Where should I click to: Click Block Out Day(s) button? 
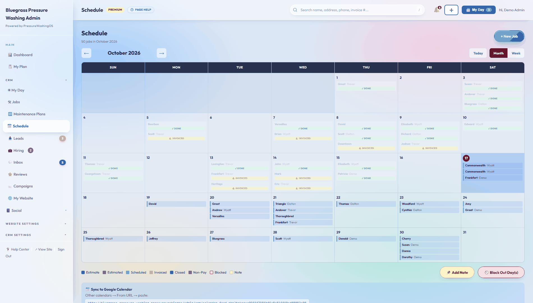pos(501,272)
